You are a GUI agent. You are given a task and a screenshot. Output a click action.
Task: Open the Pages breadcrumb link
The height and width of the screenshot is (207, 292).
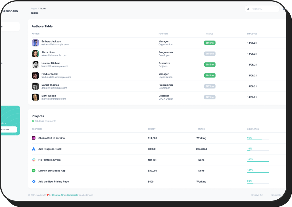(x=34, y=9)
